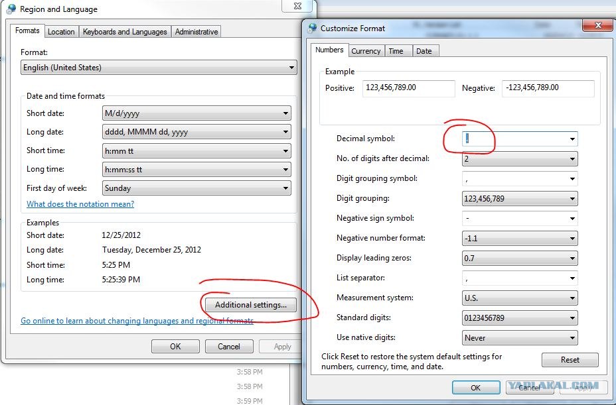Image resolution: width=616 pixels, height=405 pixels.
Task: Select the Date tab in Customize Format
Action: (424, 51)
